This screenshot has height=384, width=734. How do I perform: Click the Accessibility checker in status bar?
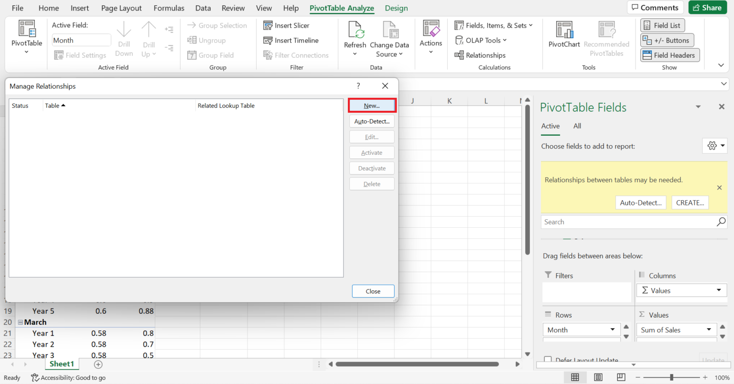tap(68, 377)
